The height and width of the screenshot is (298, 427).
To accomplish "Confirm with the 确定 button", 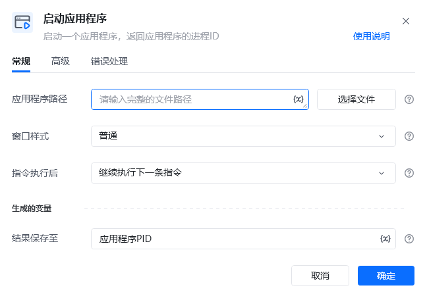I will click(386, 276).
